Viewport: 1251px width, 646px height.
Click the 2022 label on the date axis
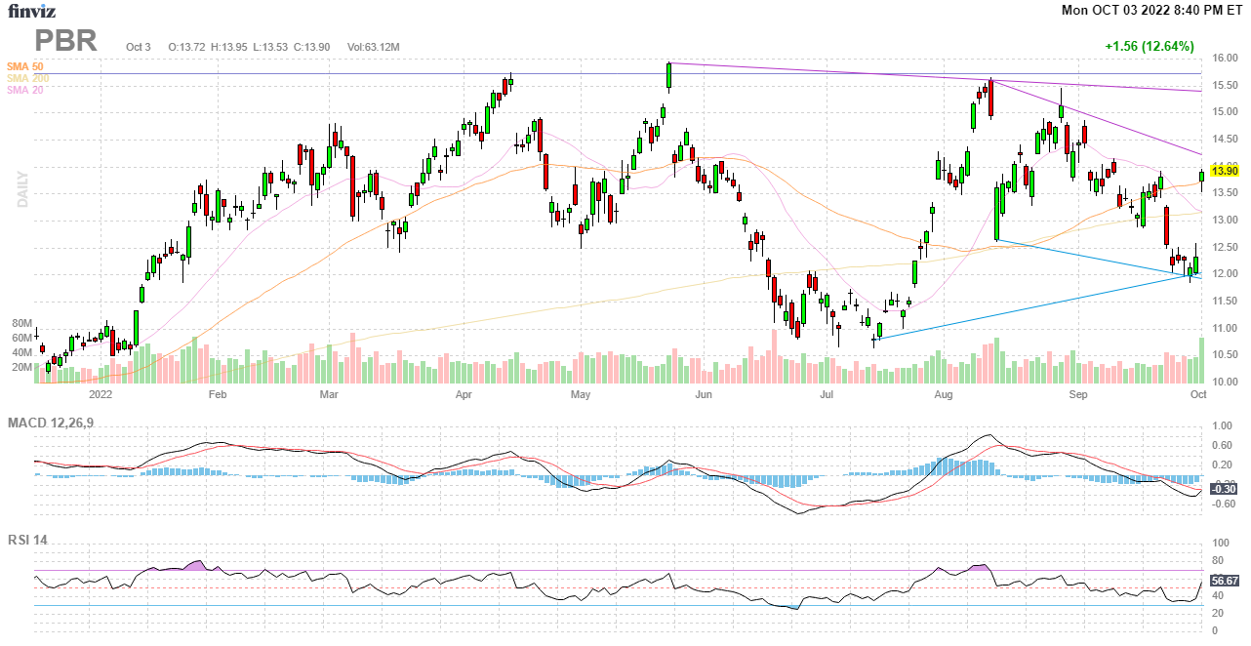[101, 395]
